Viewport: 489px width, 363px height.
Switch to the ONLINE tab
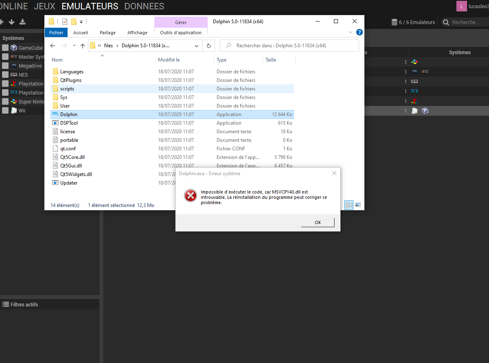(14, 6)
